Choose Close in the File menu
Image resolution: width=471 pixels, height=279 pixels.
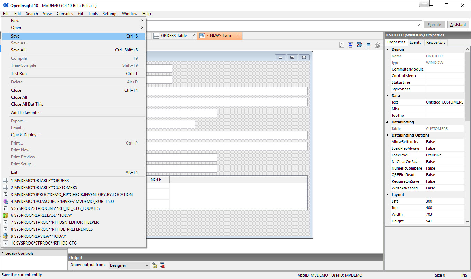74,90
